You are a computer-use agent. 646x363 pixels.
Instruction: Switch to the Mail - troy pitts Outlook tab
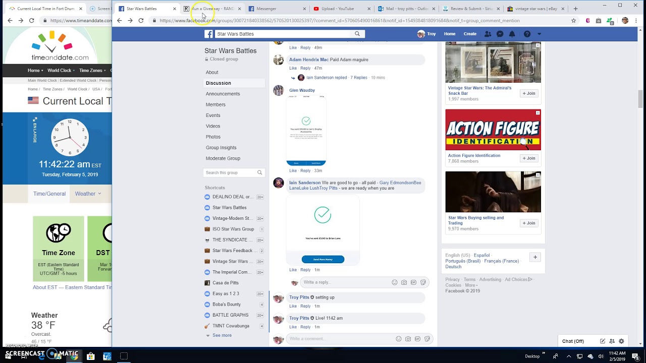tap(406, 9)
